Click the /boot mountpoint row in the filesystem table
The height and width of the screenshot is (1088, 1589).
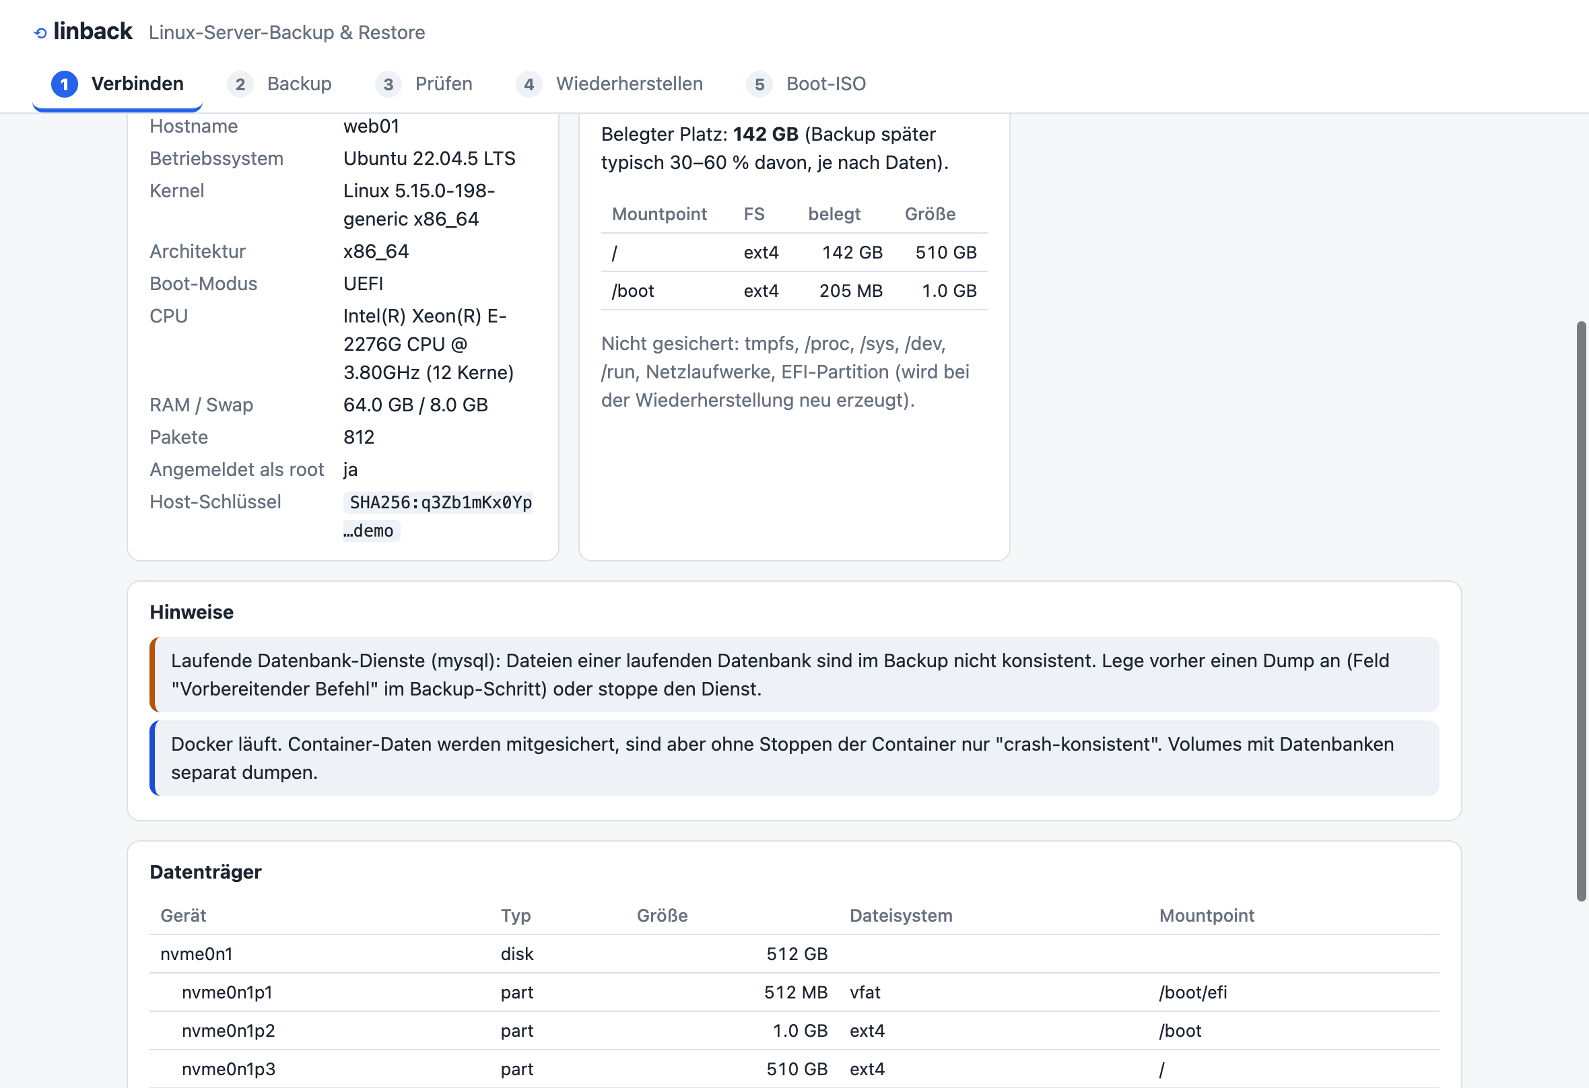794,291
